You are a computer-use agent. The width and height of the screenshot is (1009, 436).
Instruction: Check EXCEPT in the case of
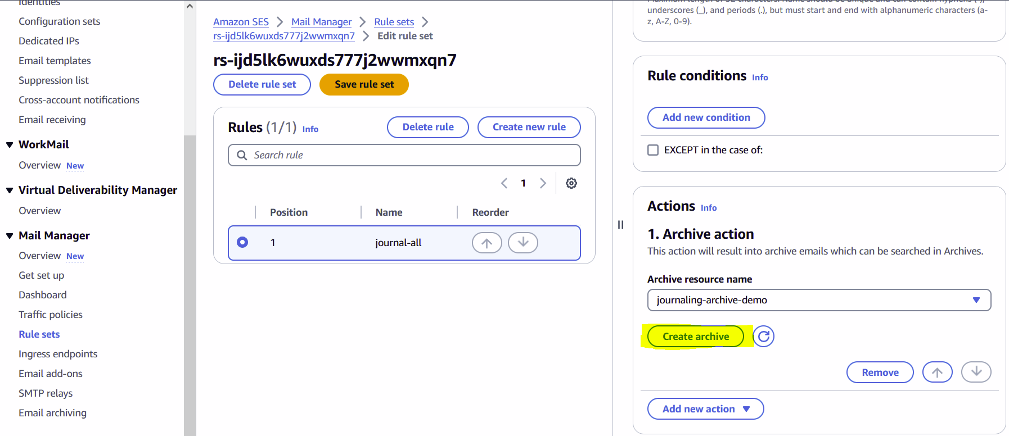(x=653, y=150)
